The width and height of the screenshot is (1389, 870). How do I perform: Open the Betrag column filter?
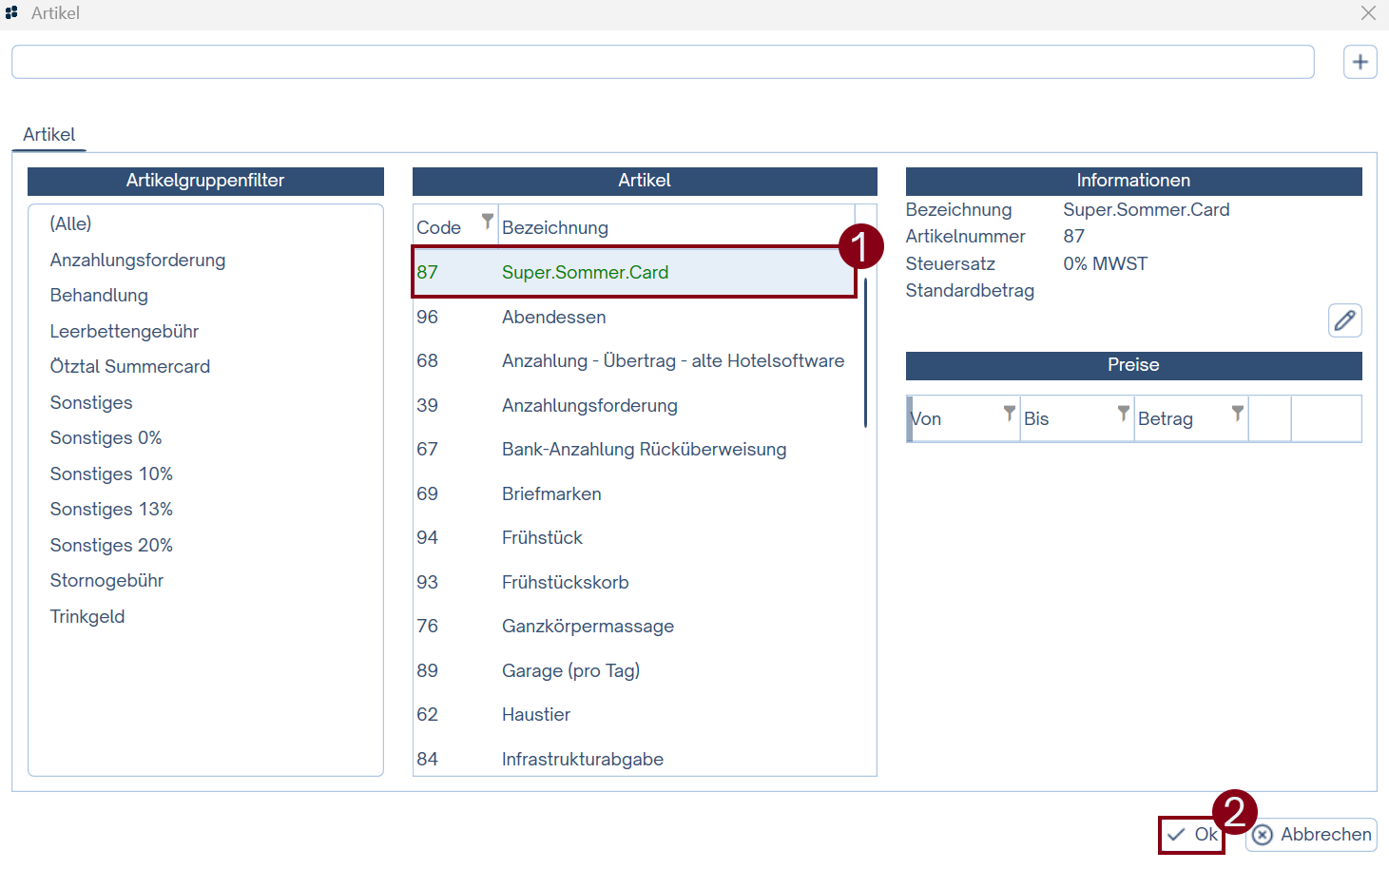point(1237,413)
